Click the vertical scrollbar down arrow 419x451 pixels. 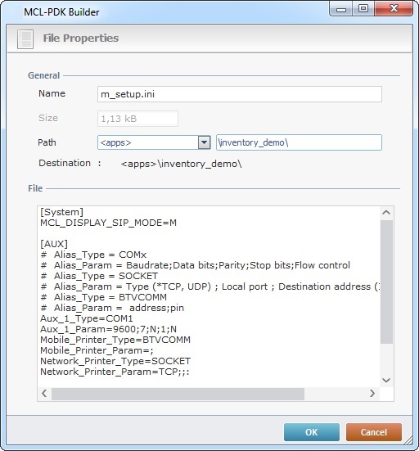click(x=386, y=380)
